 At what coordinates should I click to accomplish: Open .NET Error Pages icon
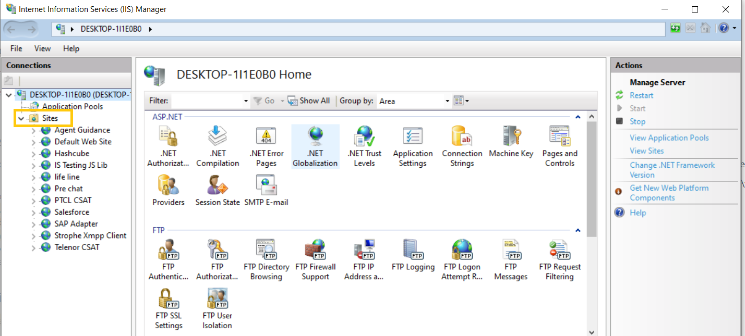click(x=266, y=146)
